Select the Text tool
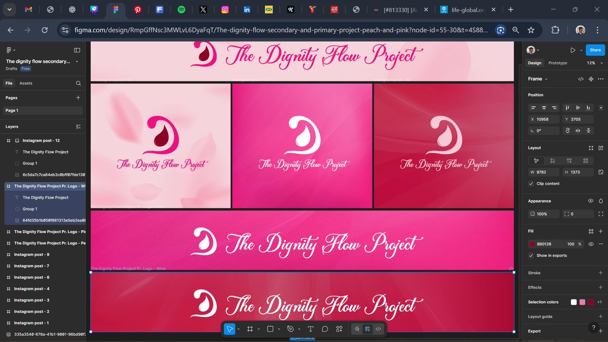 pos(311,329)
